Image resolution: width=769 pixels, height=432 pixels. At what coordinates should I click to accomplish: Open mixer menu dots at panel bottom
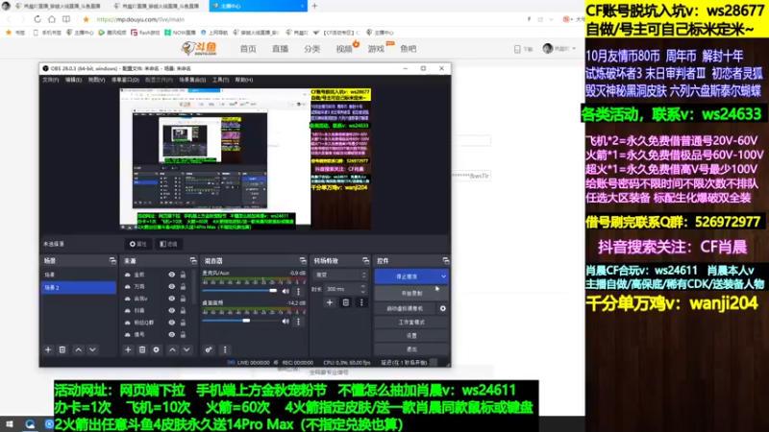pyautogui.click(x=225, y=349)
